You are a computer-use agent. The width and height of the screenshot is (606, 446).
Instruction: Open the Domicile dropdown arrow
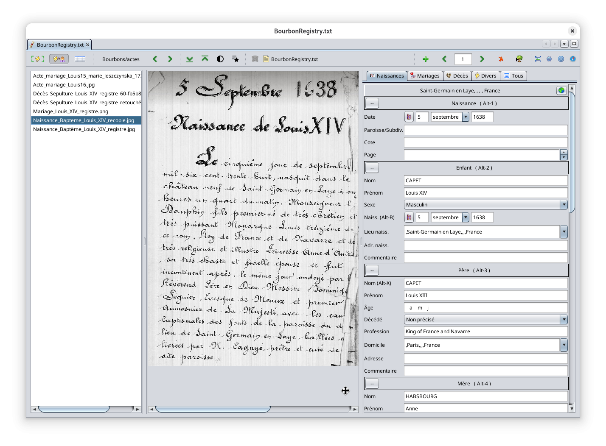point(564,345)
